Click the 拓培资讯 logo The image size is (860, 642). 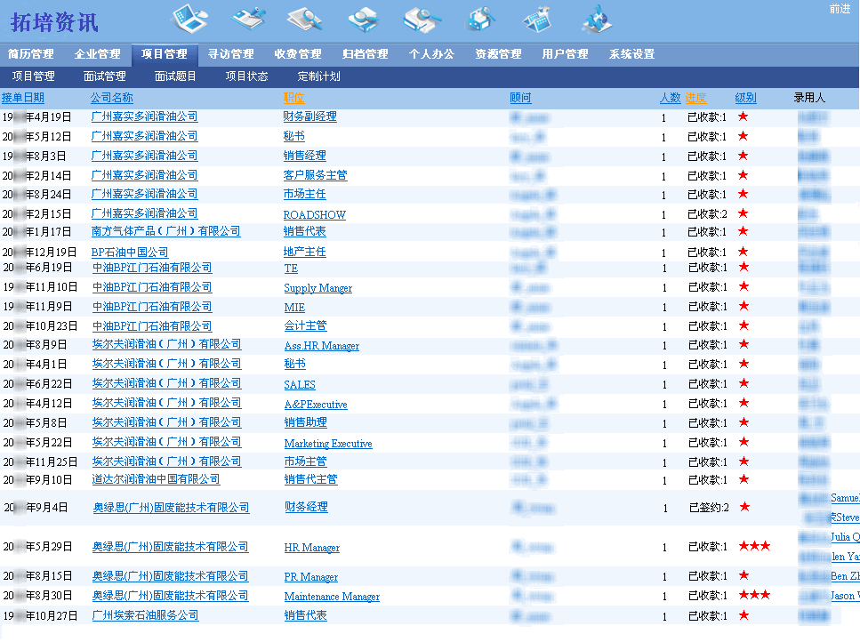(x=54, y=22)
